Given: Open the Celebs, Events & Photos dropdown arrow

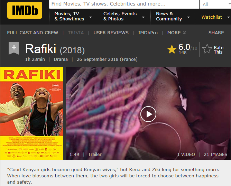Looking at the screenshot, I should coord(143,17).
